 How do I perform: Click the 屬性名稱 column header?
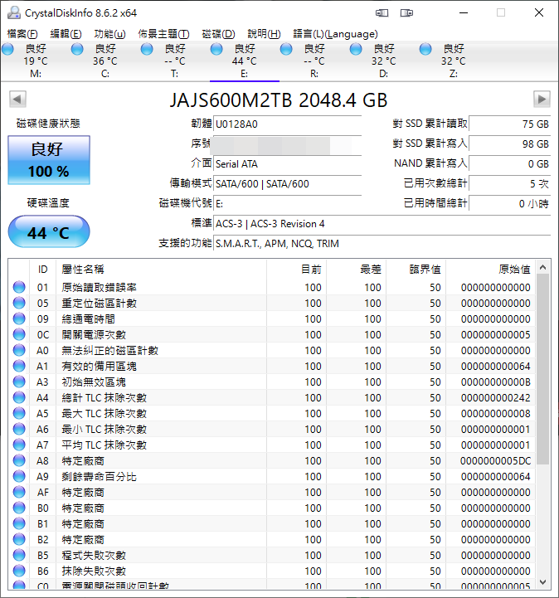[161, 270]
